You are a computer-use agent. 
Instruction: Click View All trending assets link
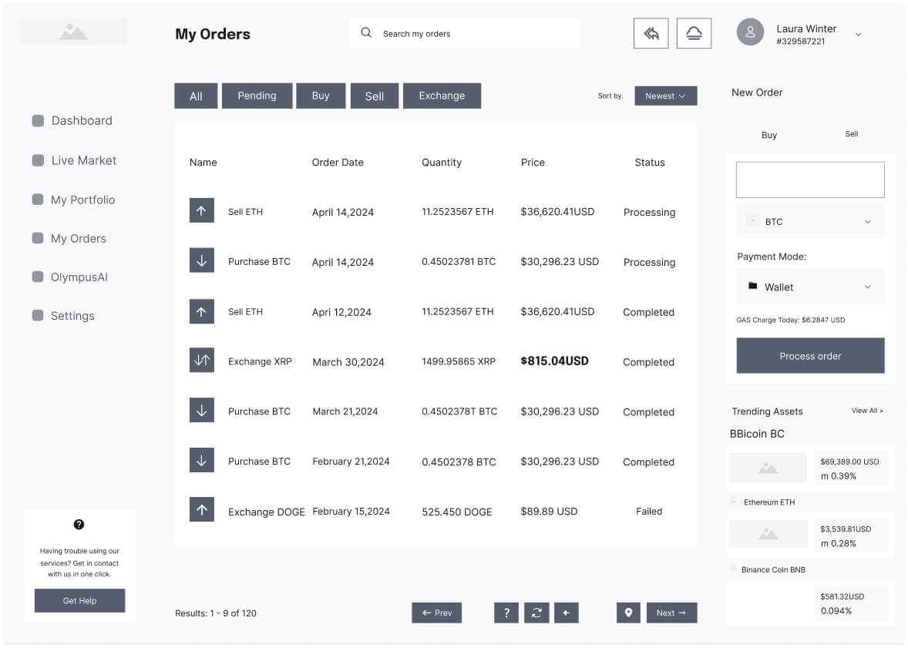pyautogui.click(x=867, y=410)
